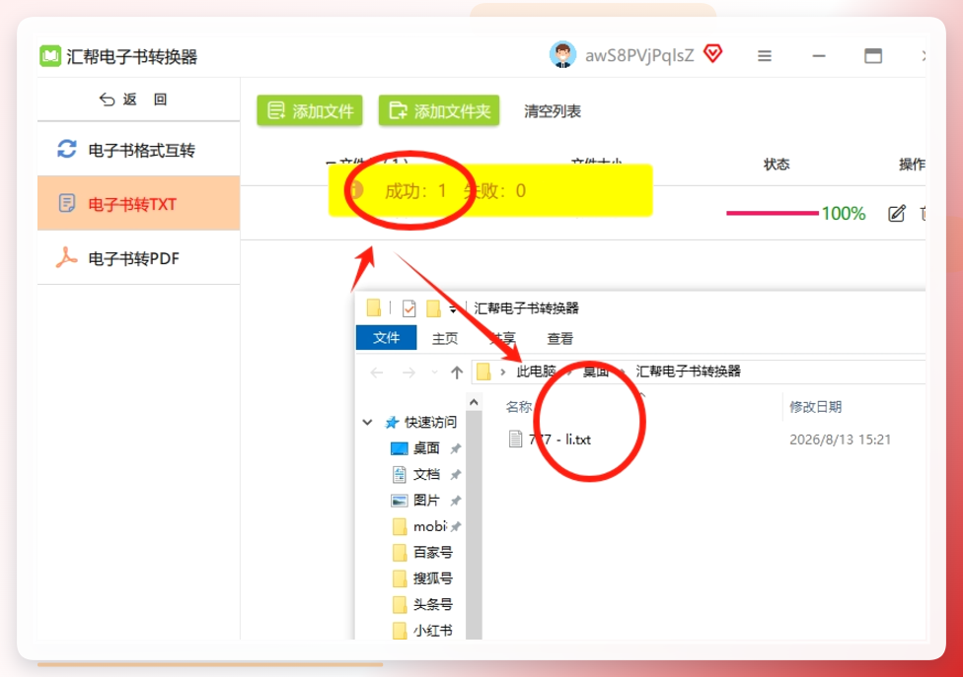Clear the list with 清空列表
This screenshot has width=963, height=677.
click(x=553, y=111)
